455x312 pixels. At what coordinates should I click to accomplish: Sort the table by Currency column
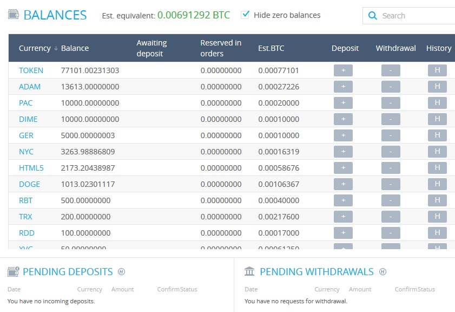[35, 48]
